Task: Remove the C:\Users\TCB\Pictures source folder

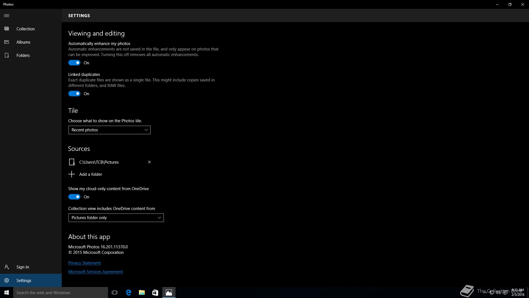Action: [149, 162]
